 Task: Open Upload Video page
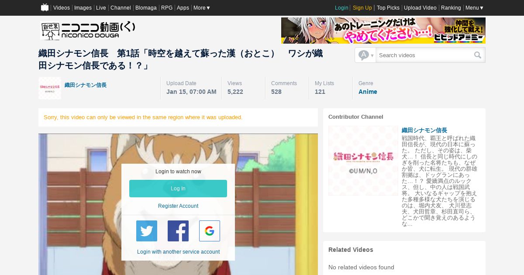pos(420,8)
